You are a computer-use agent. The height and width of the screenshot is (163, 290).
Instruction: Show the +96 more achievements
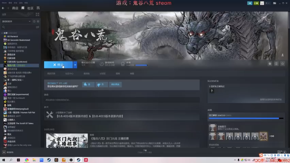pyautogui.click(x=272, y=136)
